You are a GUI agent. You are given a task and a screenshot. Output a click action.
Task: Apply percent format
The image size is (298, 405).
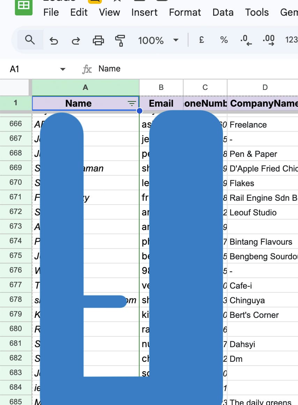click(224, 40)
